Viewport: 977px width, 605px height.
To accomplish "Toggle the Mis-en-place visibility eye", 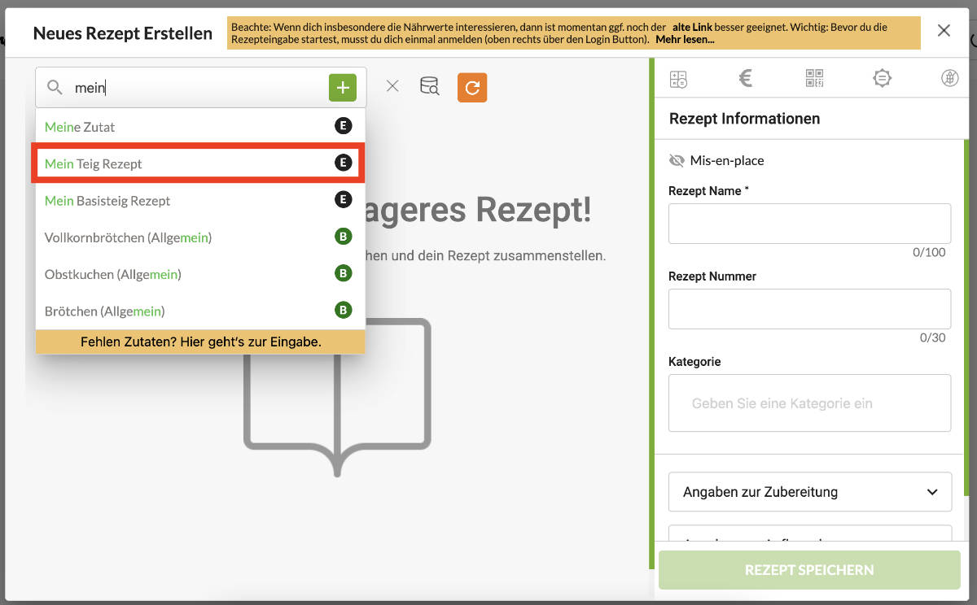I will (677, 161).
